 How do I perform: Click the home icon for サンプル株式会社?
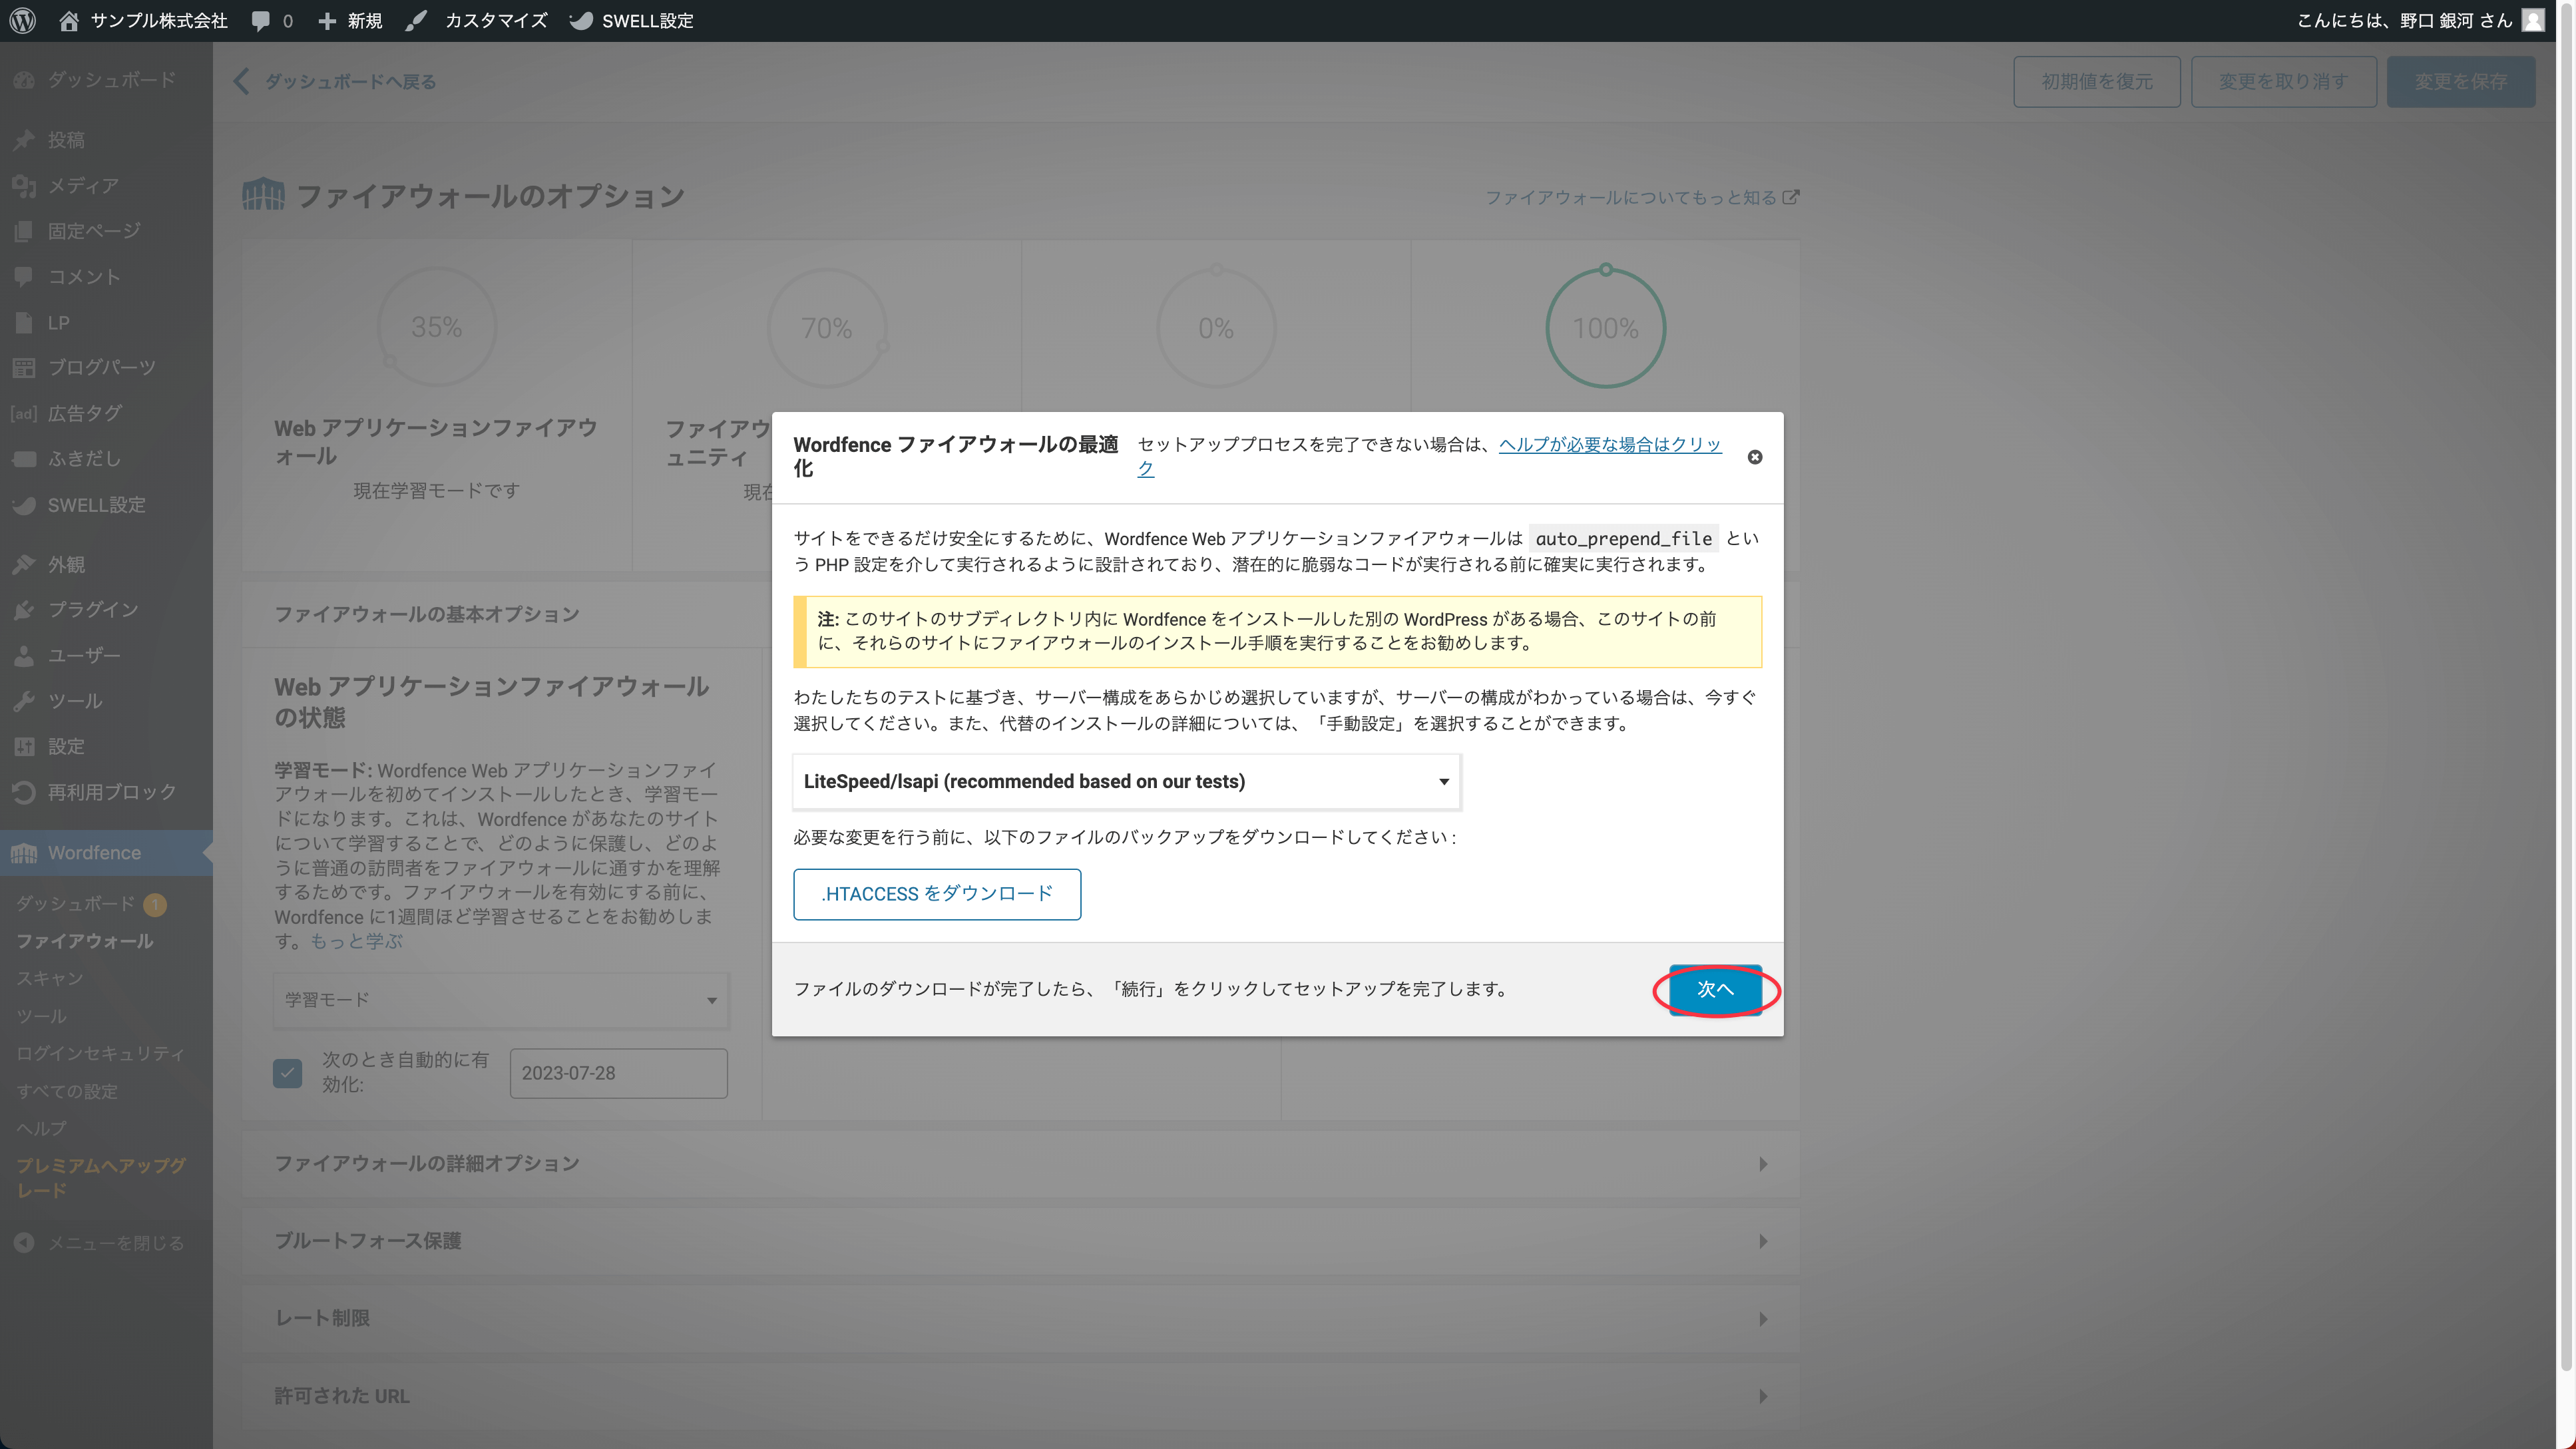click(69, 20)
